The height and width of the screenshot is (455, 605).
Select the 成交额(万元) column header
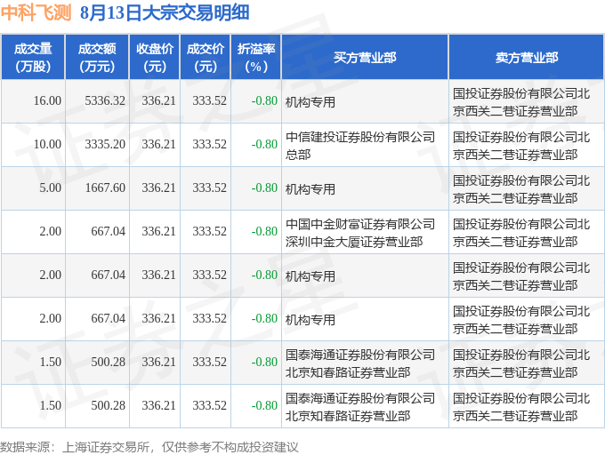coord(97,58)
